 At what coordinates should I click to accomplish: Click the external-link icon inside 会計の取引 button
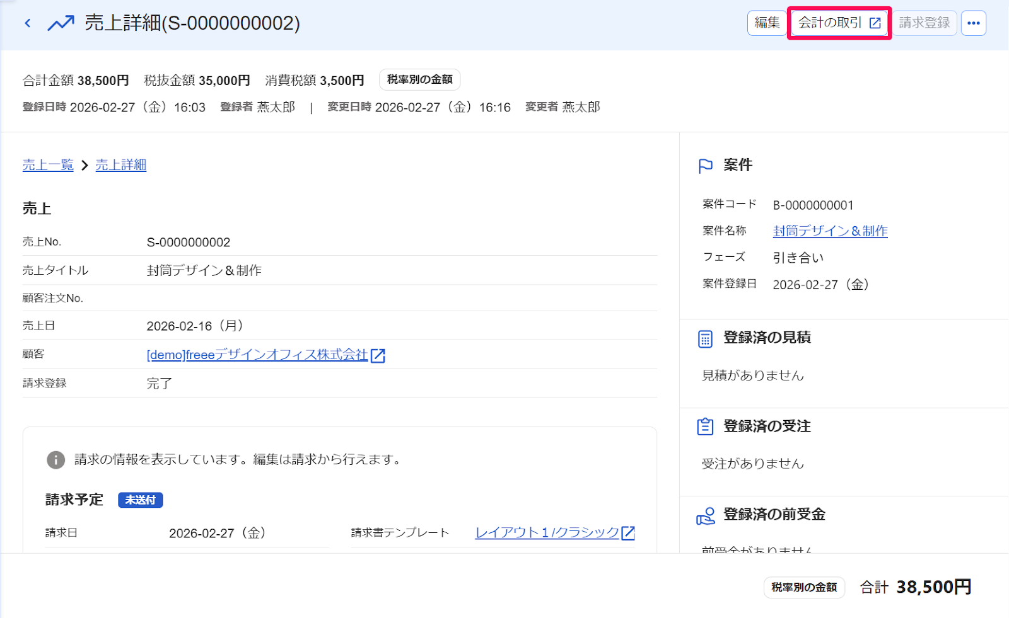875,23
